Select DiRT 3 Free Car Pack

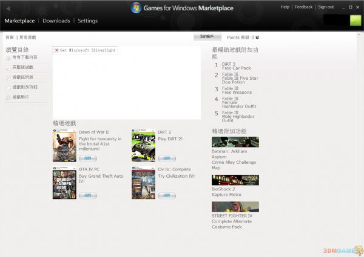(235, 66)
